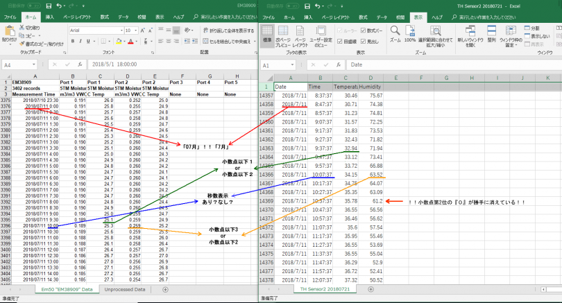Click Zoom to Selection (選択範囲に合わせて拡大/縮小)

click(436, 36)
